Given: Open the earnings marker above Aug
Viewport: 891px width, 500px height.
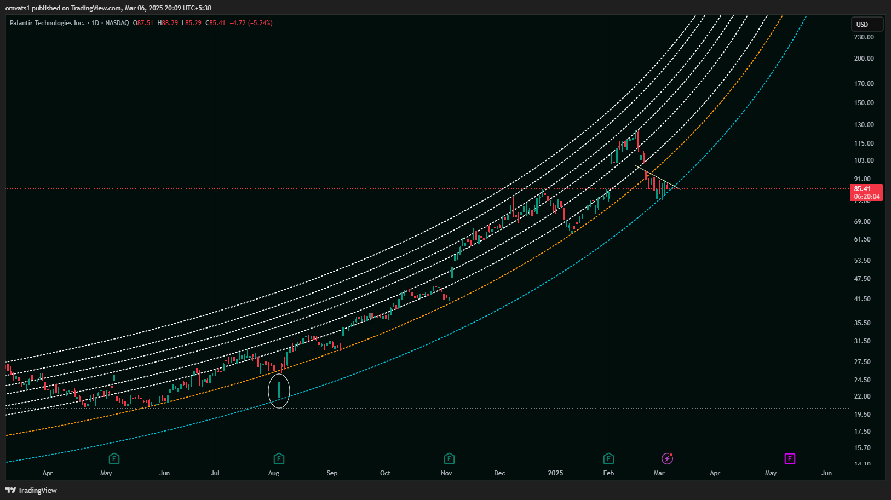Looking at the screenshot, I should point(279,458).
